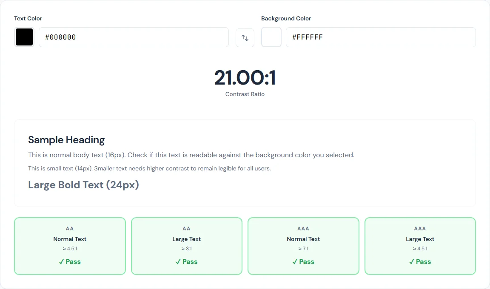The image size is (490, 289).
Task: Click the swap colors icon
Action: pos(245,37)
